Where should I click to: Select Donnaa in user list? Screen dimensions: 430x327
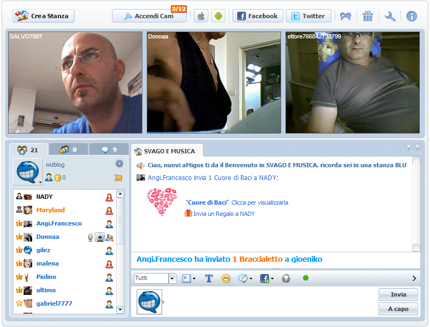tap(65, 237)
